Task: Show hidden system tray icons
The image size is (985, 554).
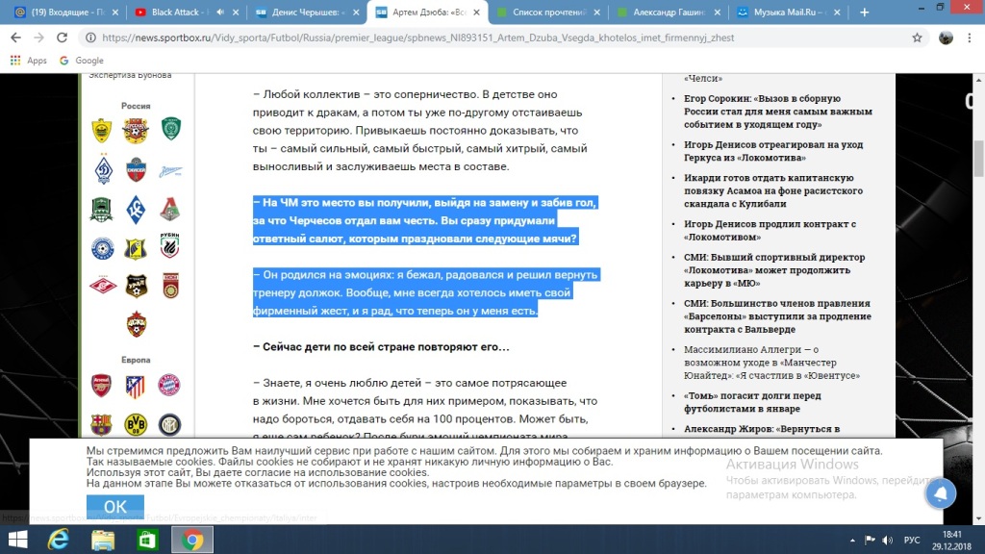Action: [x=852, y=541]
